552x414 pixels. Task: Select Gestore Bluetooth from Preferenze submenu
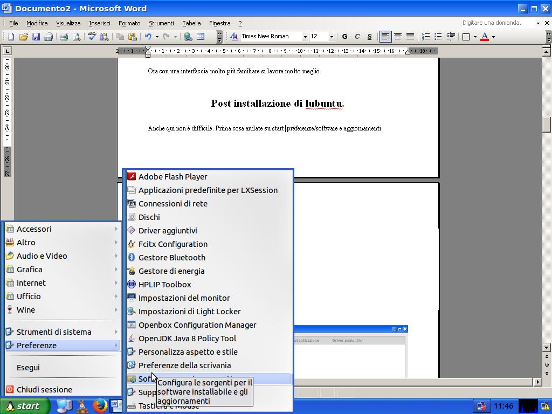[171, 258]
